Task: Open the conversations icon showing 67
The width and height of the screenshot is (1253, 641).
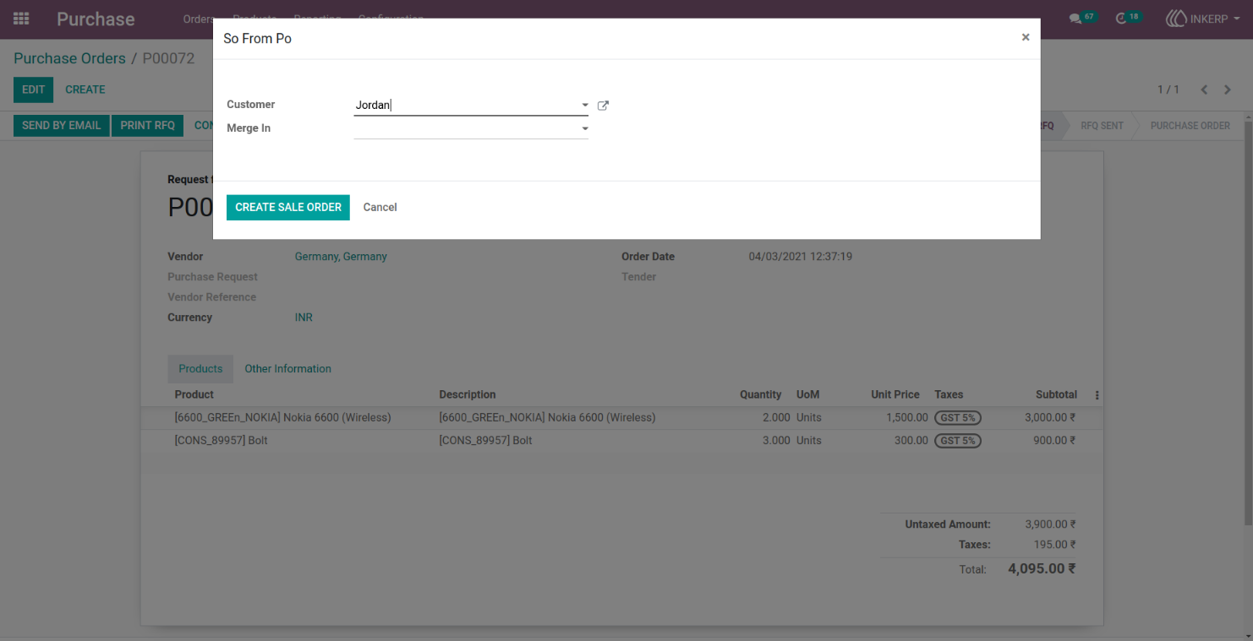Action: point(1082,18)
